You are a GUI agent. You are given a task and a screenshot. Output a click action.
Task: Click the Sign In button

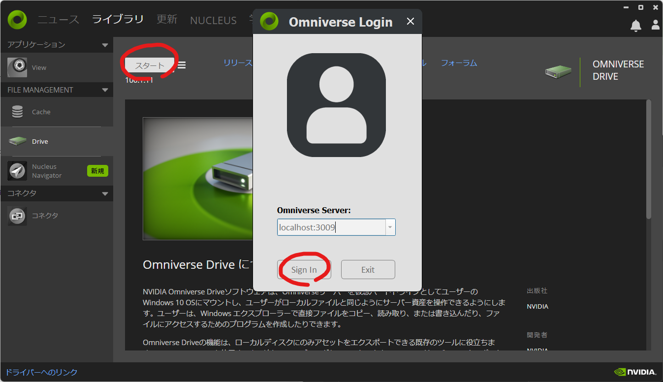tap(304, 269)
